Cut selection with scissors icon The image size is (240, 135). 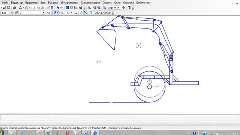(x=34, y=7)
